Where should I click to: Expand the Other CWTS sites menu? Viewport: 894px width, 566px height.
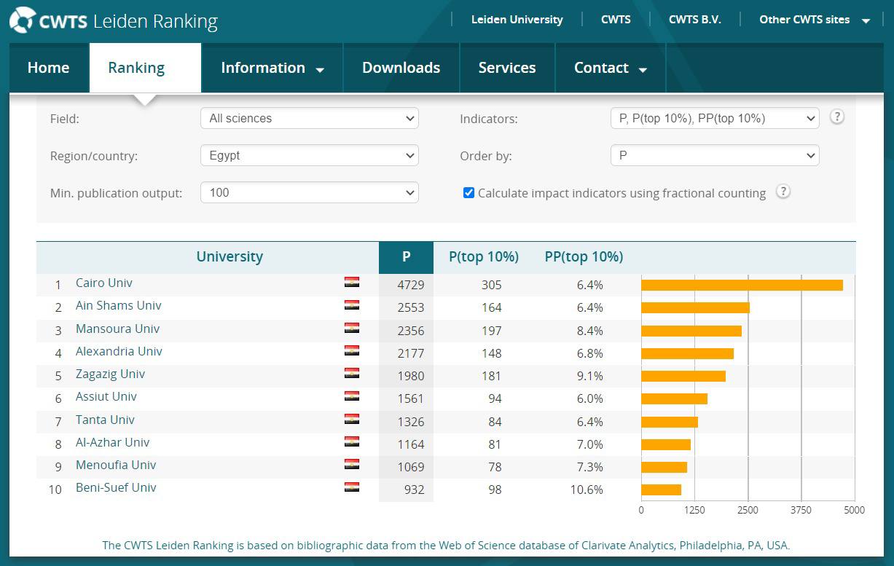[x=814, y=20]
